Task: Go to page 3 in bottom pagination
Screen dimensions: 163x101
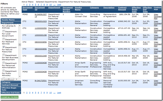Action: 30,93
